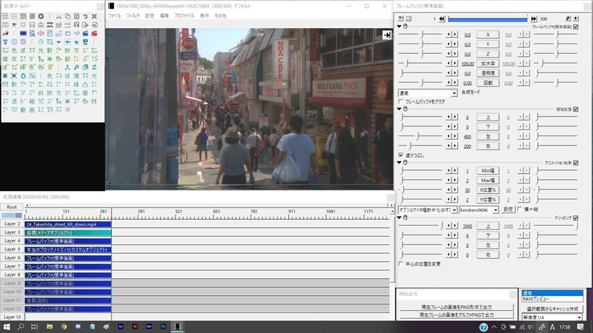Open the フィルタ menu

click(x=133, y=16)
